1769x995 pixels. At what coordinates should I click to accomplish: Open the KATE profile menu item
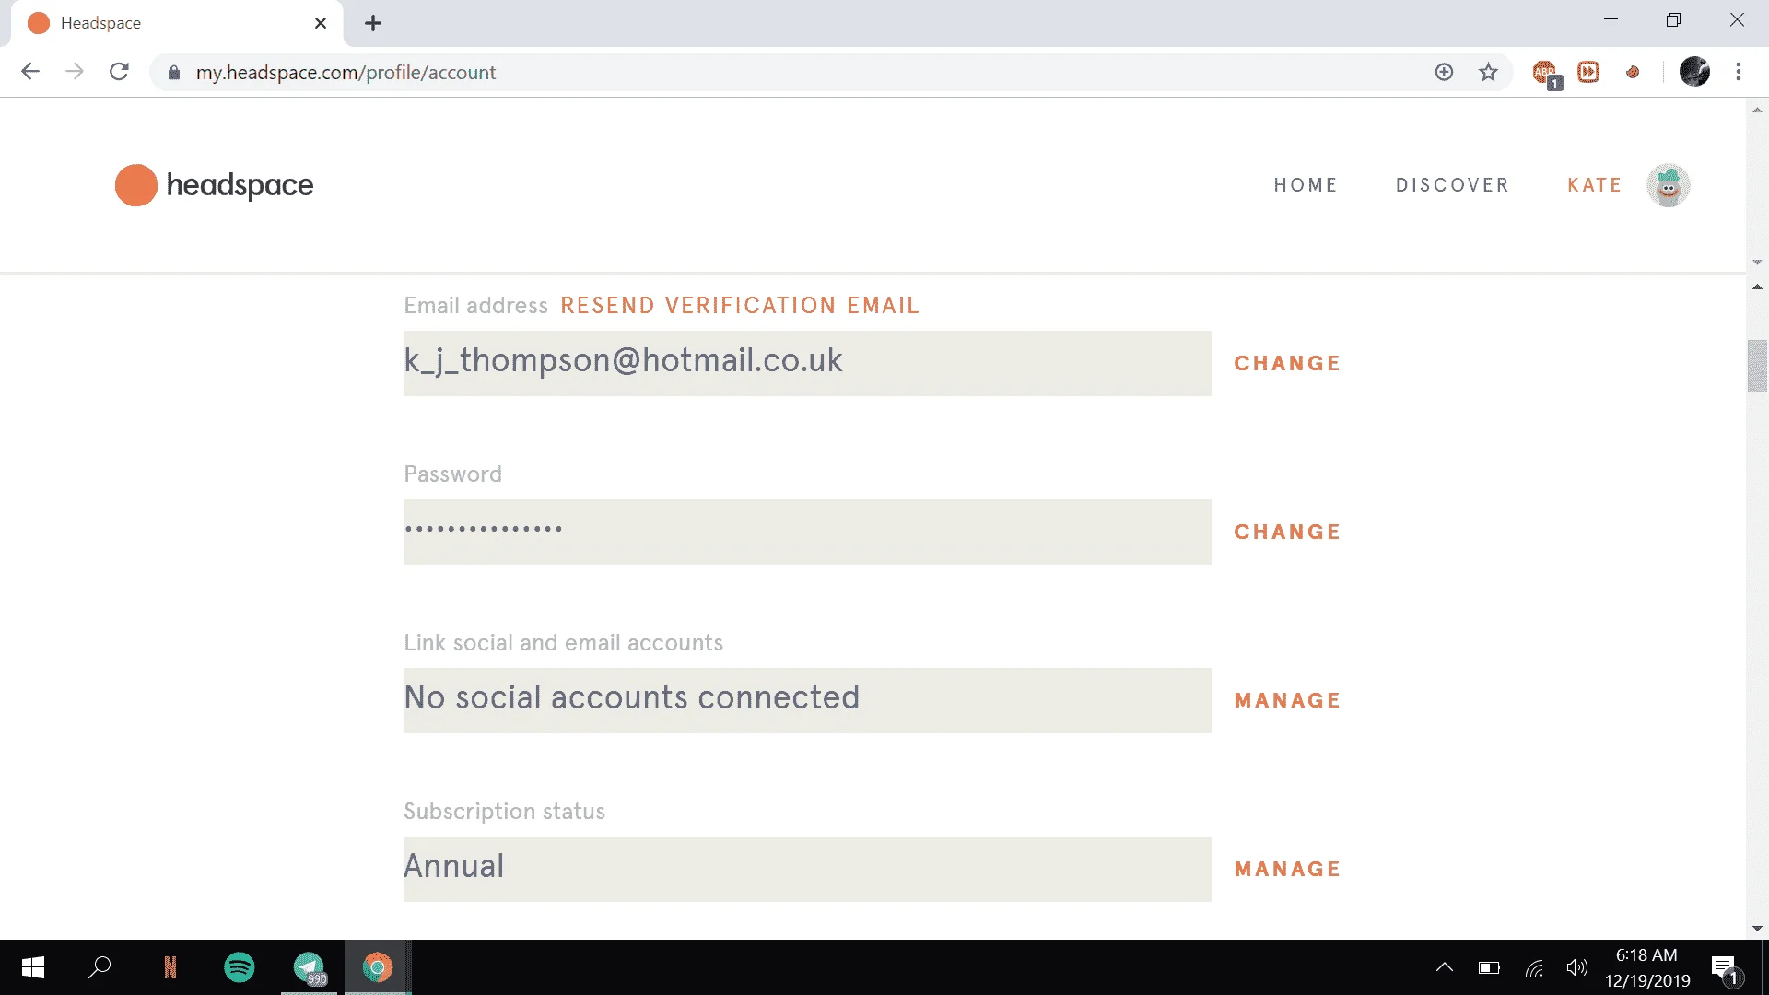tap(1594, 185)
